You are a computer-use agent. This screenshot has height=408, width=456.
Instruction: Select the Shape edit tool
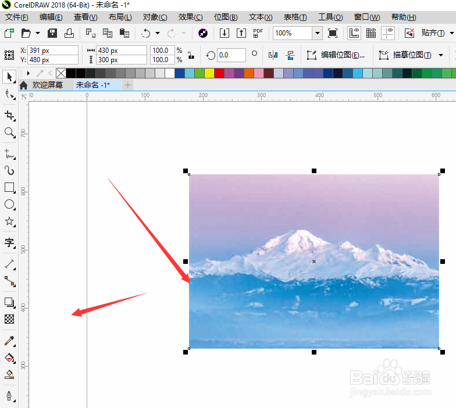tap(9, 94)
